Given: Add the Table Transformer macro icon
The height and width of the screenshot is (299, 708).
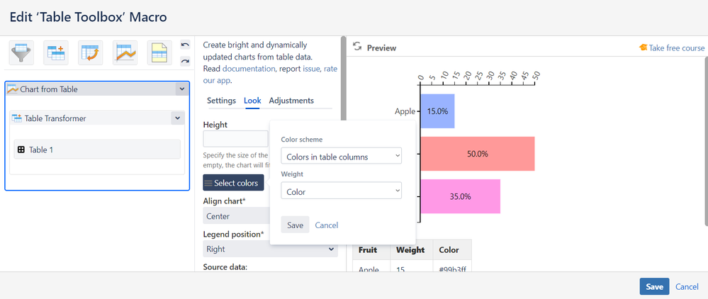Looking at the screenshot, I should (x=56, y=53).
